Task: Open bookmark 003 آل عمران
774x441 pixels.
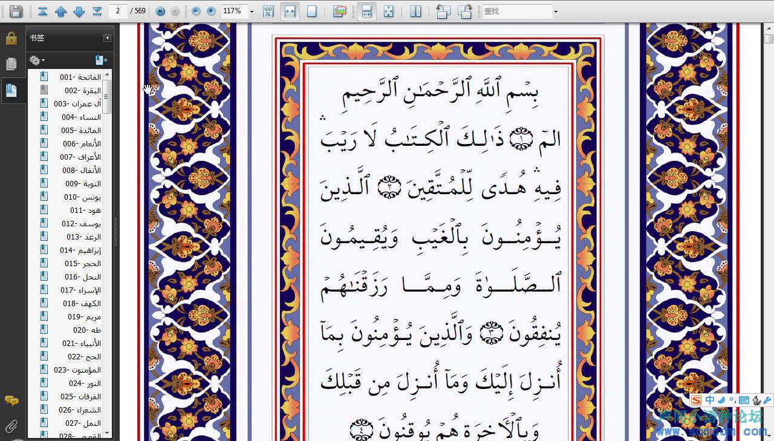Action: (77, 104)
